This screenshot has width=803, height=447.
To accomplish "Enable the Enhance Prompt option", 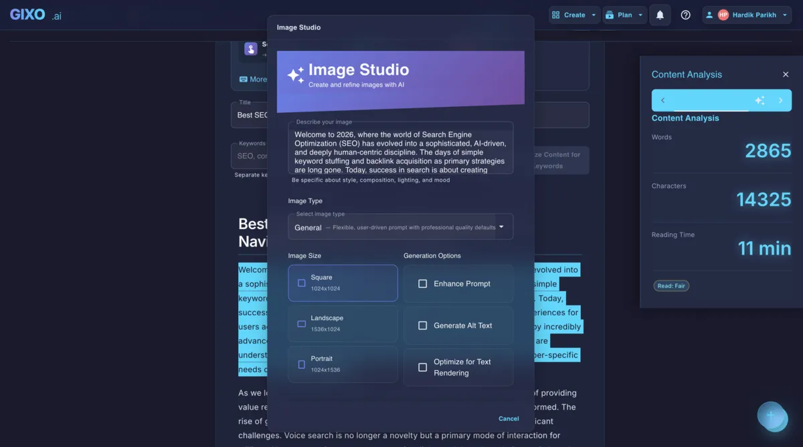I will [x=422, y=283].
